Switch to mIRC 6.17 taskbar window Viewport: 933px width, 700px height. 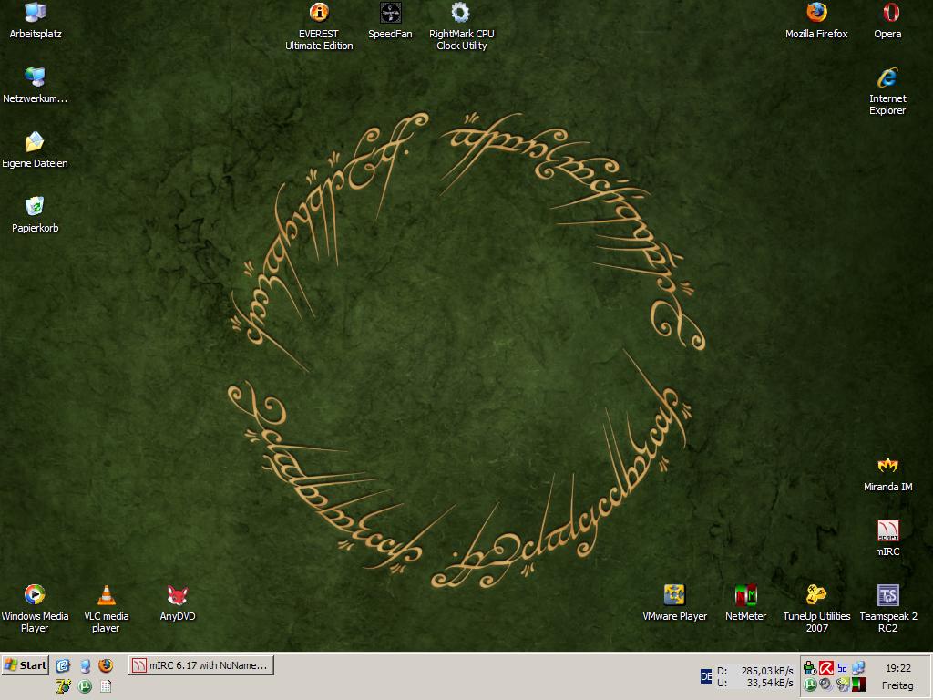[x=201, y=664]
